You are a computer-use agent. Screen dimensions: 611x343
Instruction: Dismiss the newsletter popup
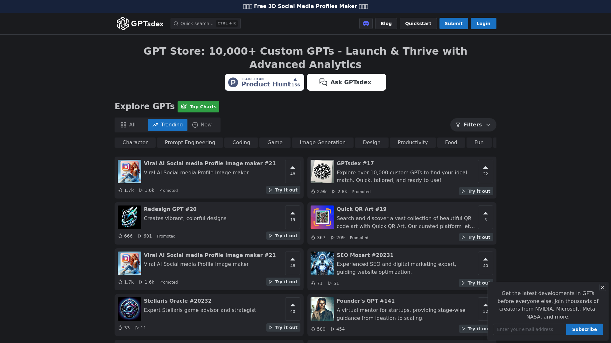coord(602,287)
